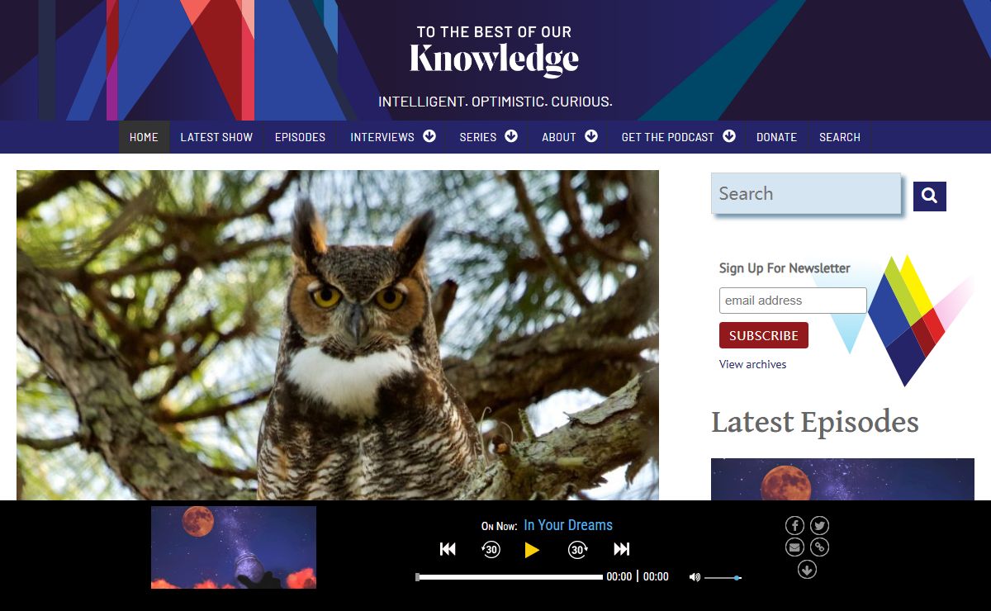
Task: Go to Home nav item
Action: (x=144, y=137)
